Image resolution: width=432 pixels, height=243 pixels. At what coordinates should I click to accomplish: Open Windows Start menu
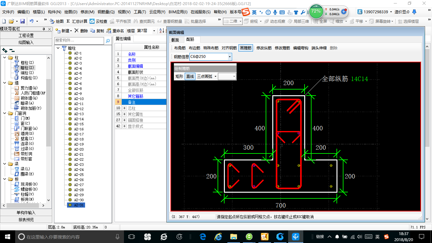point(7,236)
